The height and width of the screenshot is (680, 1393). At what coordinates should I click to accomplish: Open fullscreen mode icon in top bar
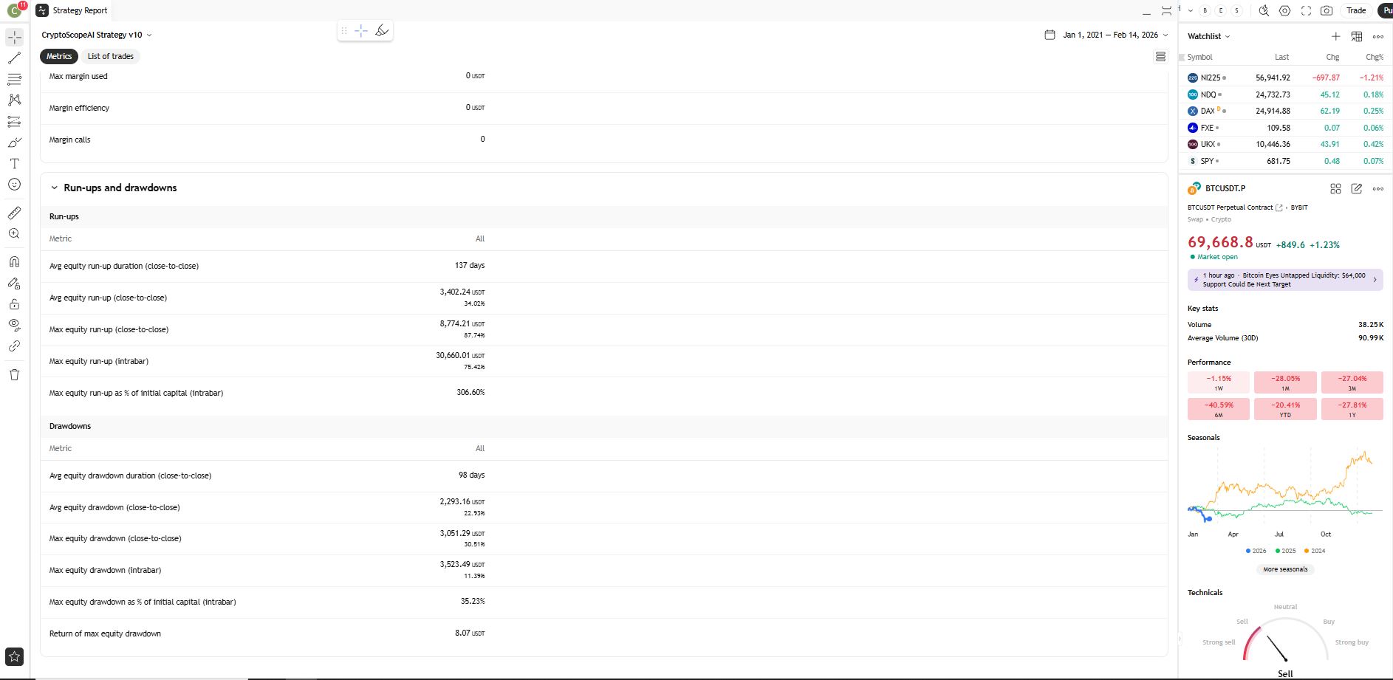(x=1306, y=10)
